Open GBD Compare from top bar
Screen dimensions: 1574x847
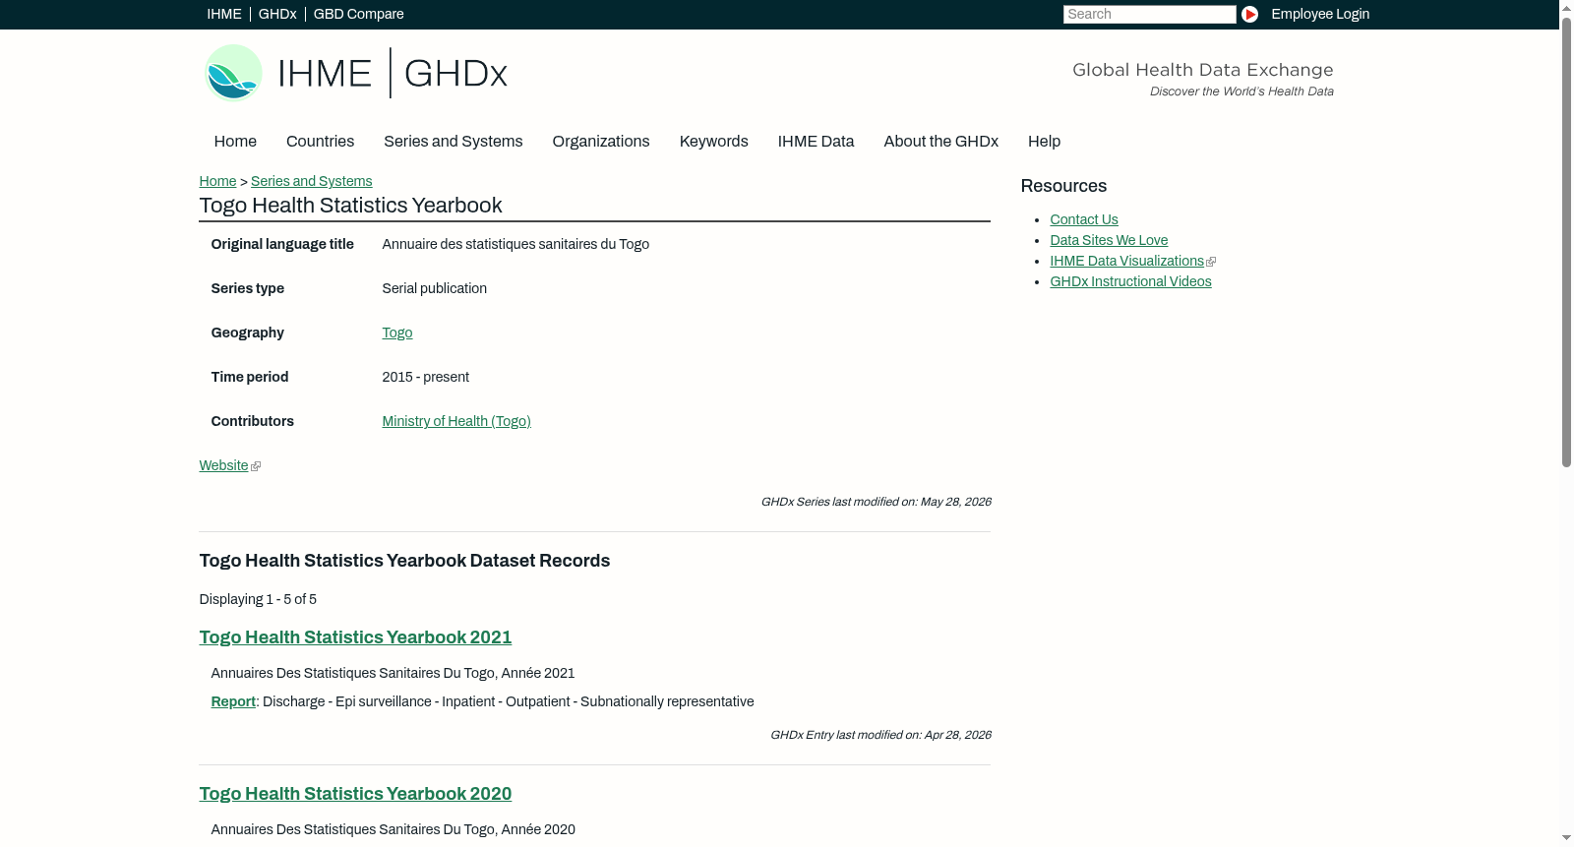pyautogui.click(x=358, y=14)
